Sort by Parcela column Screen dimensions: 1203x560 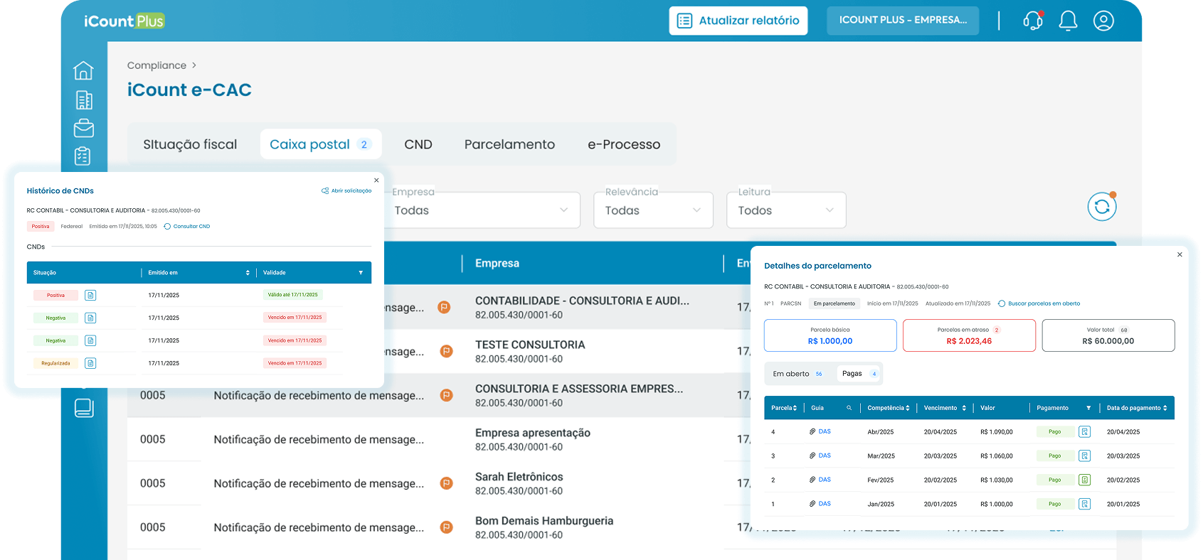coord(795,408)
